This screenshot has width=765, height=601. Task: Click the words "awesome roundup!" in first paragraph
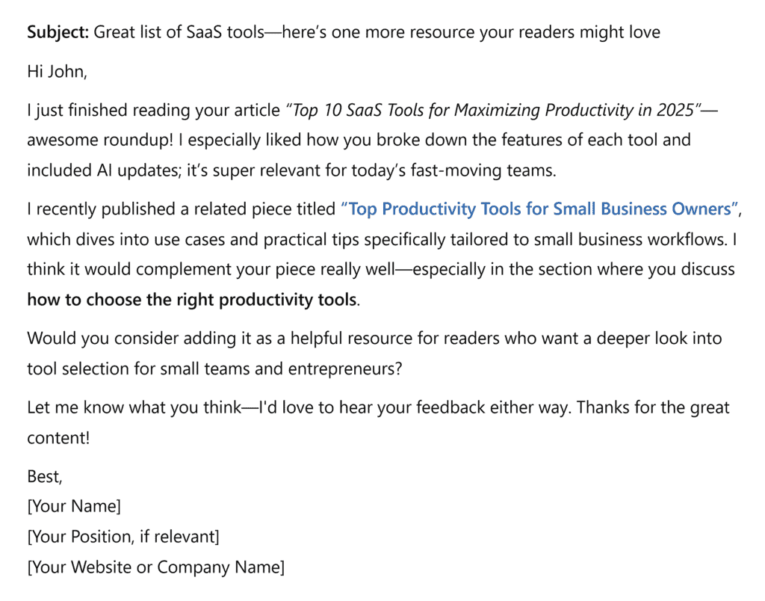(x=89, y=141)
